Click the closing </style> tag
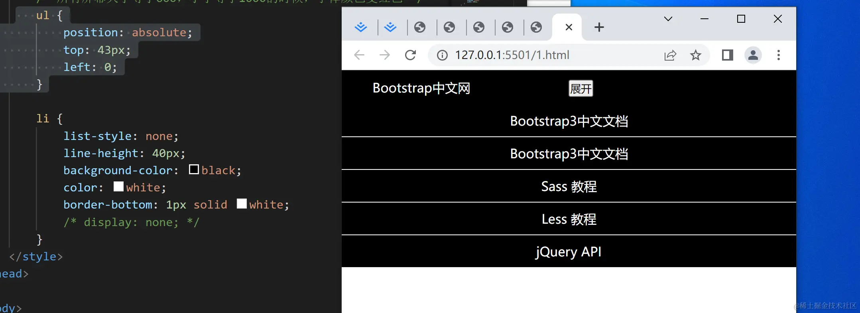Image resolution: width=860 pixels, height=313 pixels. [36, 256]
